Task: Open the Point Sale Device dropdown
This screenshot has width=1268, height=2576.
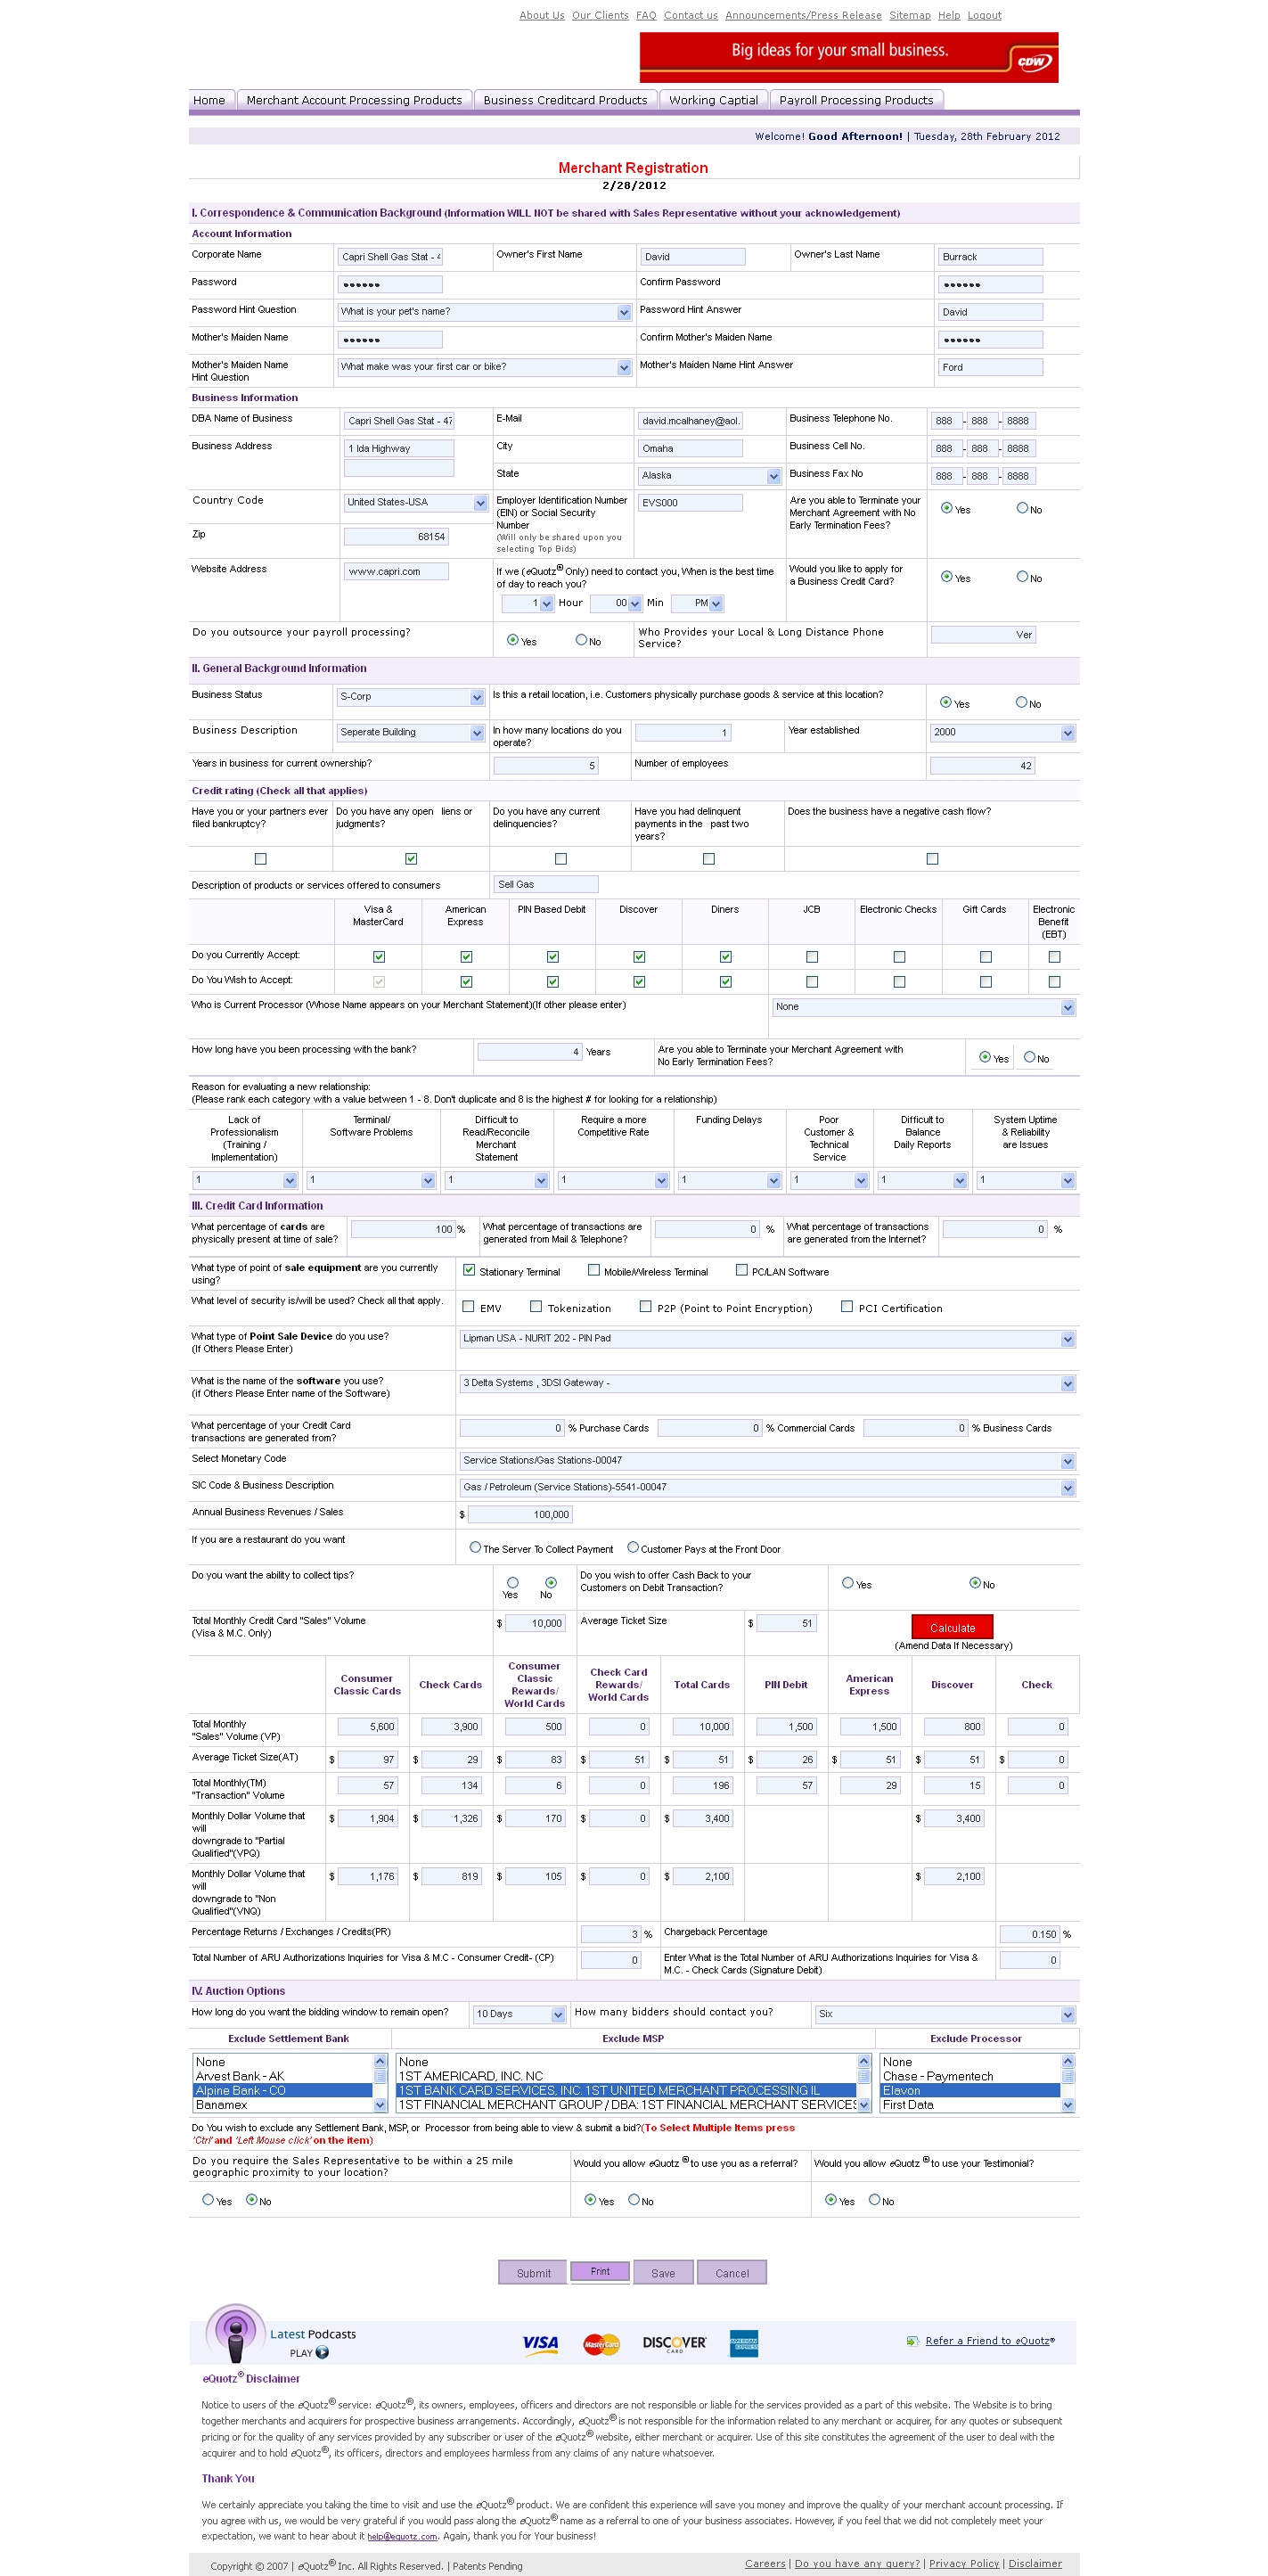Action: pos(768,1339)
